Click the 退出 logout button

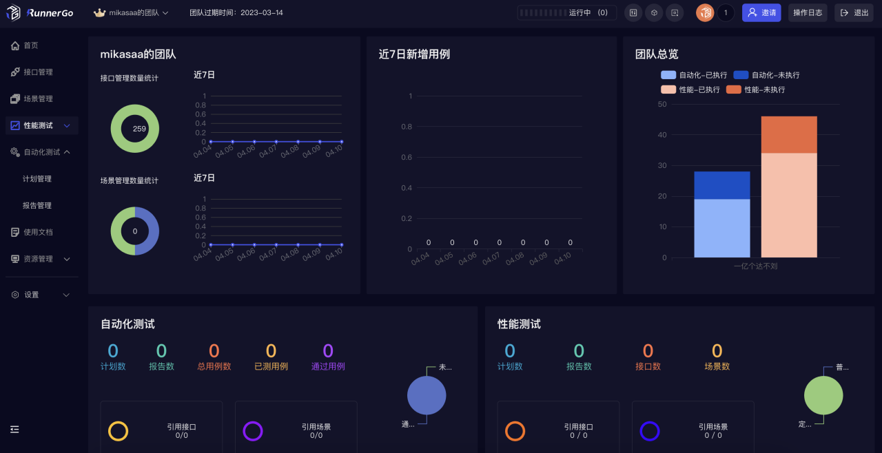pos(854,12)
